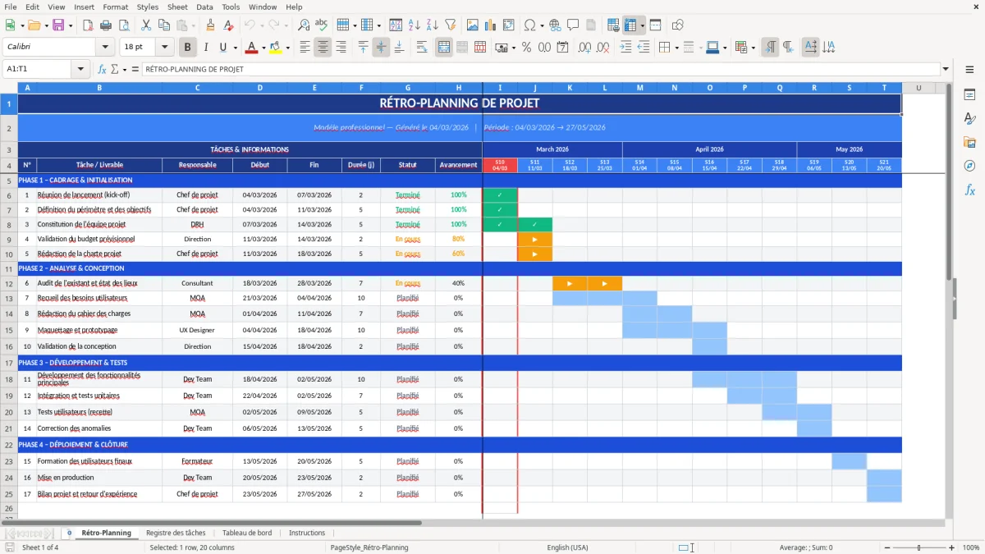Click the Save document icon
Screen dimensions: 985x554
click(58, 25)
